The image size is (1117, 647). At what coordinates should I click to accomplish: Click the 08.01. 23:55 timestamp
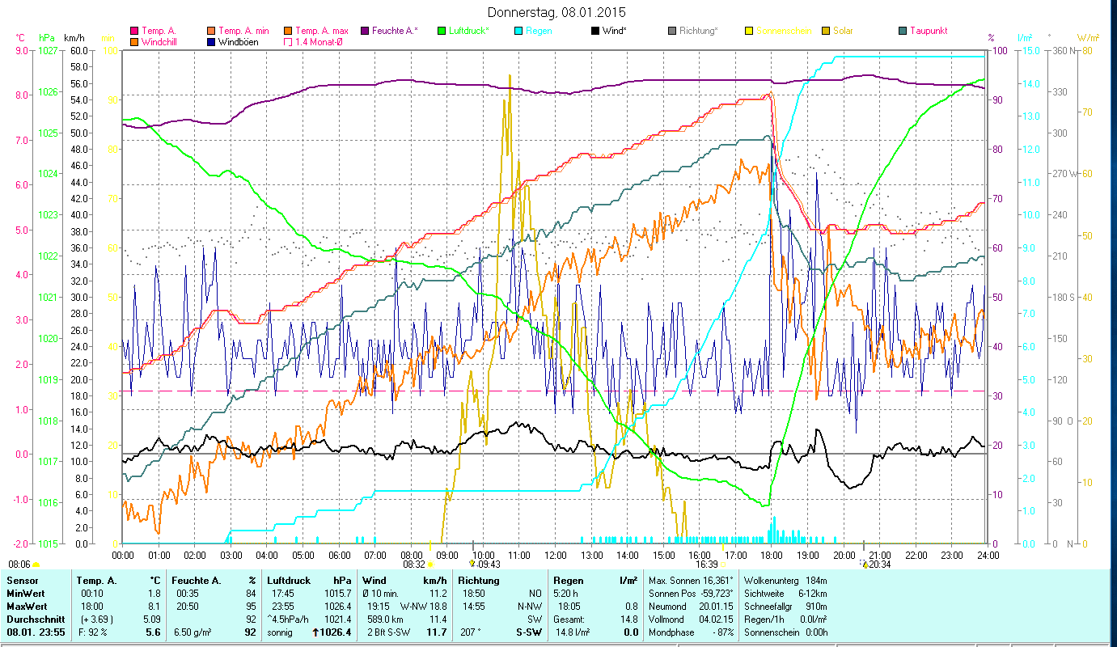tap(35, 632)
